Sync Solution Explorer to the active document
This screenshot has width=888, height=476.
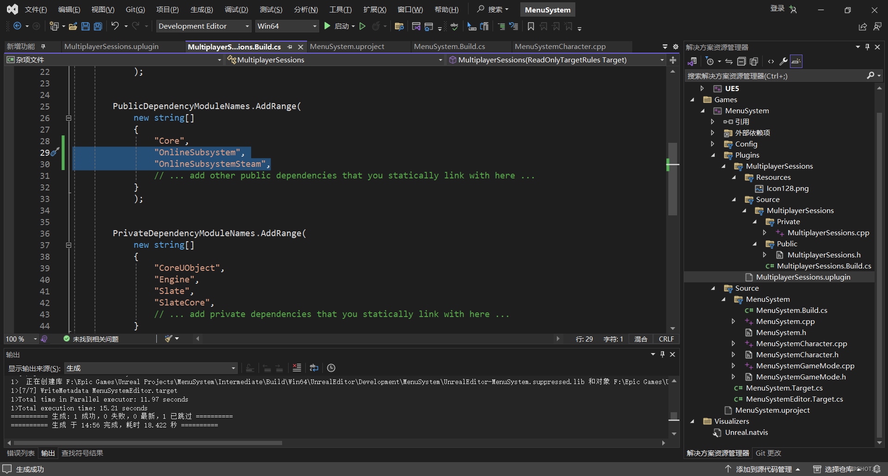click(x=728, y=61)
